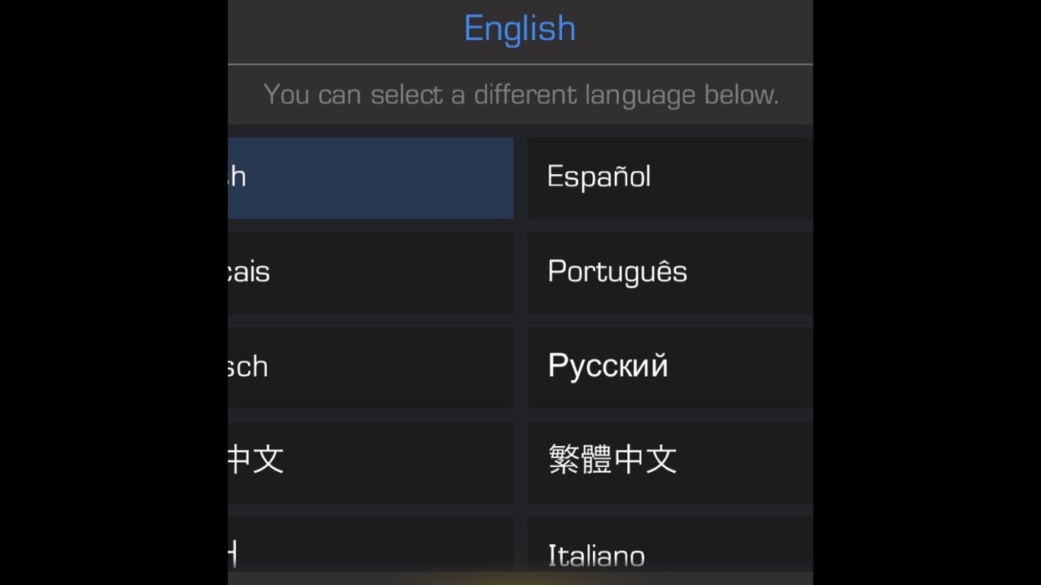Click the blue English header title
The height and width of the screenshot is (585, 1041).
coord(520,28)
